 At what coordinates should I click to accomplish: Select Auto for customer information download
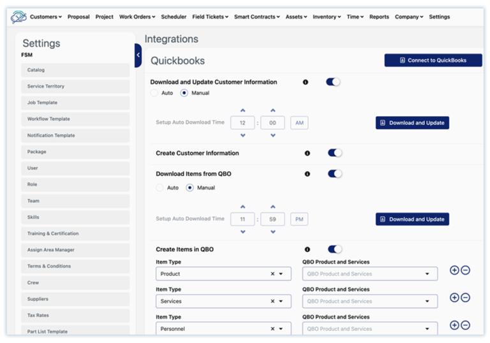(154, 93)
